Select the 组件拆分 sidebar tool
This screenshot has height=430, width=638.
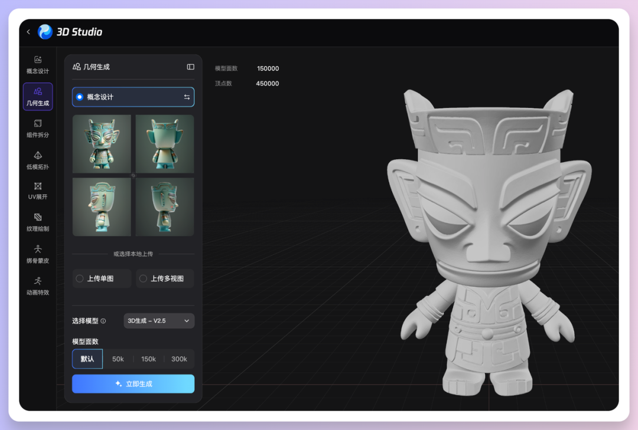point(38,128)
